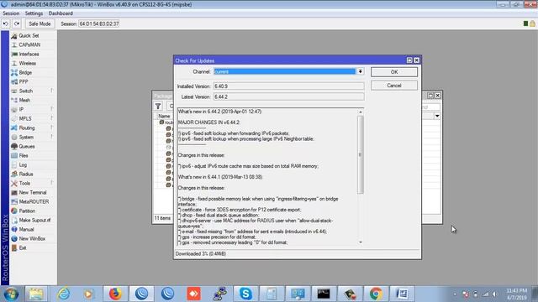Expand the Routing submenu
538x302 pixels.
(x=27, y=128)
